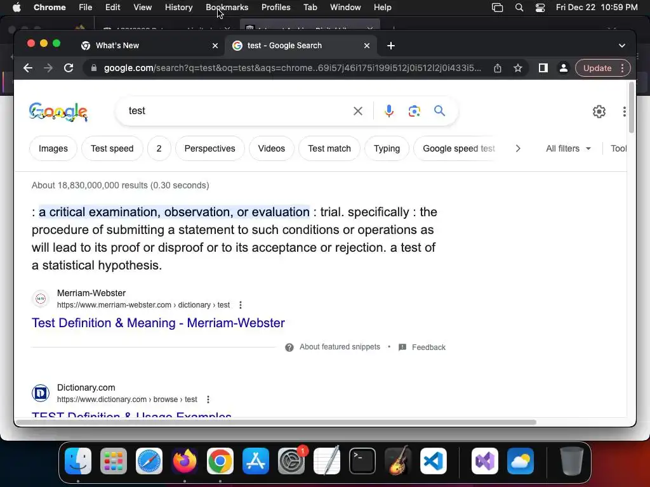The height and width of the screenshot is (487, 650).
Task: Close the What's New tab
Action: [215, 46]
